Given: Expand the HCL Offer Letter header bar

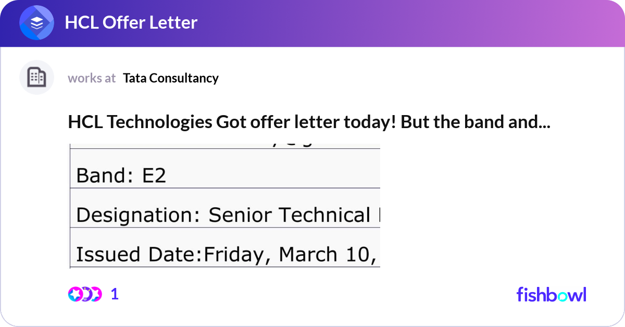Looking at the screenshot, I should pos(312,23).
